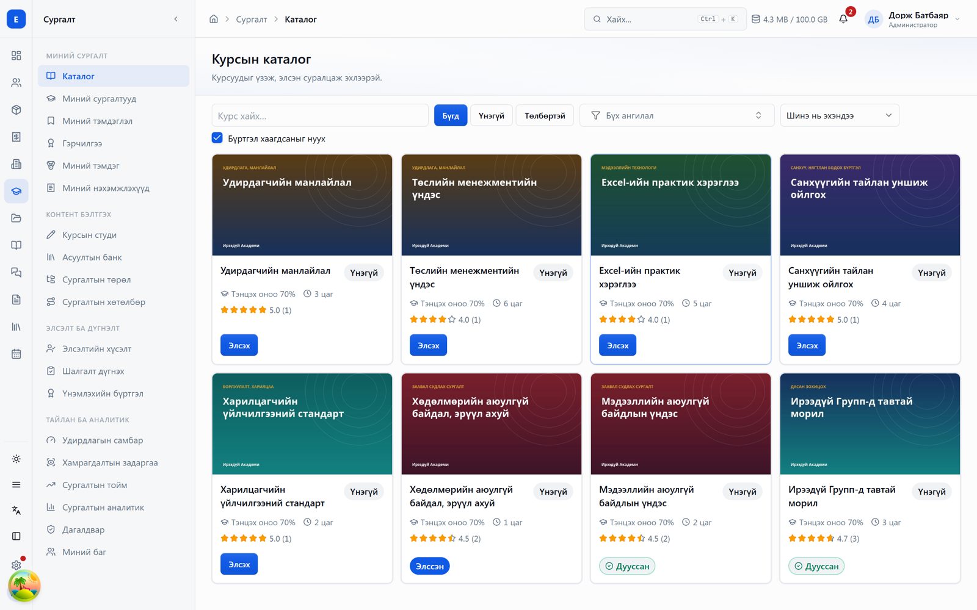The width and height of the screenshot is (977, 610).
Task: Open the notifications bell
Action: tap(843, 19)
